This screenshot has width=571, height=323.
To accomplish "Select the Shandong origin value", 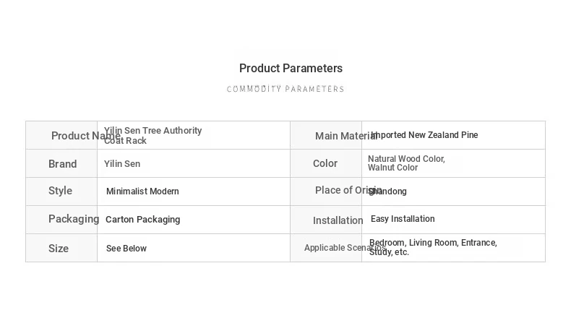I will pyautogui.click(x=387, y=191).
